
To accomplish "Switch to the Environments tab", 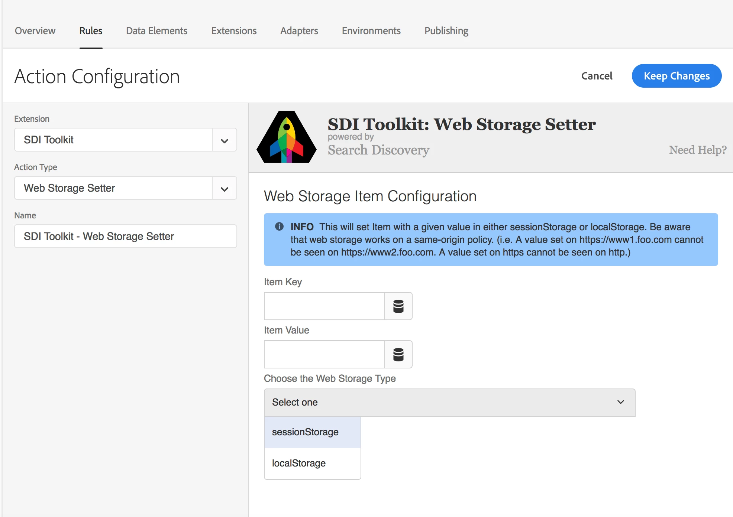I will [x=371, y=31].
